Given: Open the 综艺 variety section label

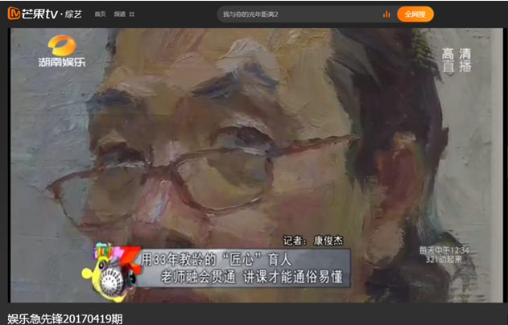Looking at the screenshot, I should (x=73, y=14).
